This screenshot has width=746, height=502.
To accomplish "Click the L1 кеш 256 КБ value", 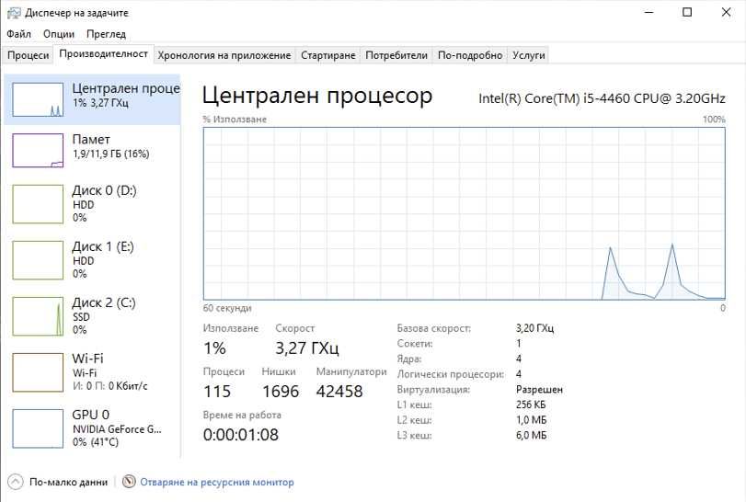I will pyautogui.click(x=531, y=405).
